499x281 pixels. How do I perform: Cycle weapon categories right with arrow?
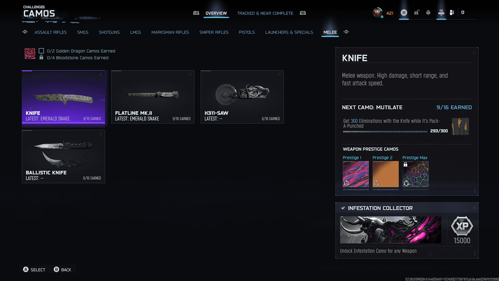pyautogui.click(x=346, y=32)
